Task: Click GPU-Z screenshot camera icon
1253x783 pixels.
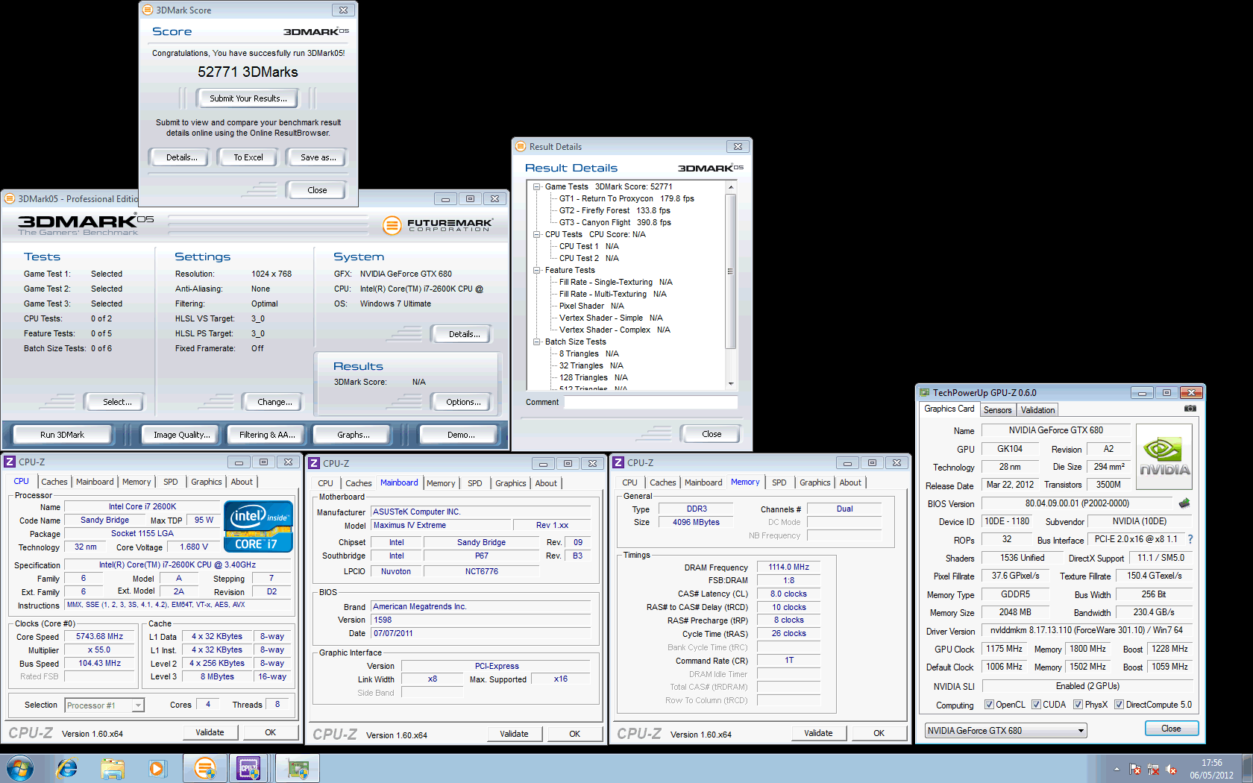Action: (x=1190, y=409)
